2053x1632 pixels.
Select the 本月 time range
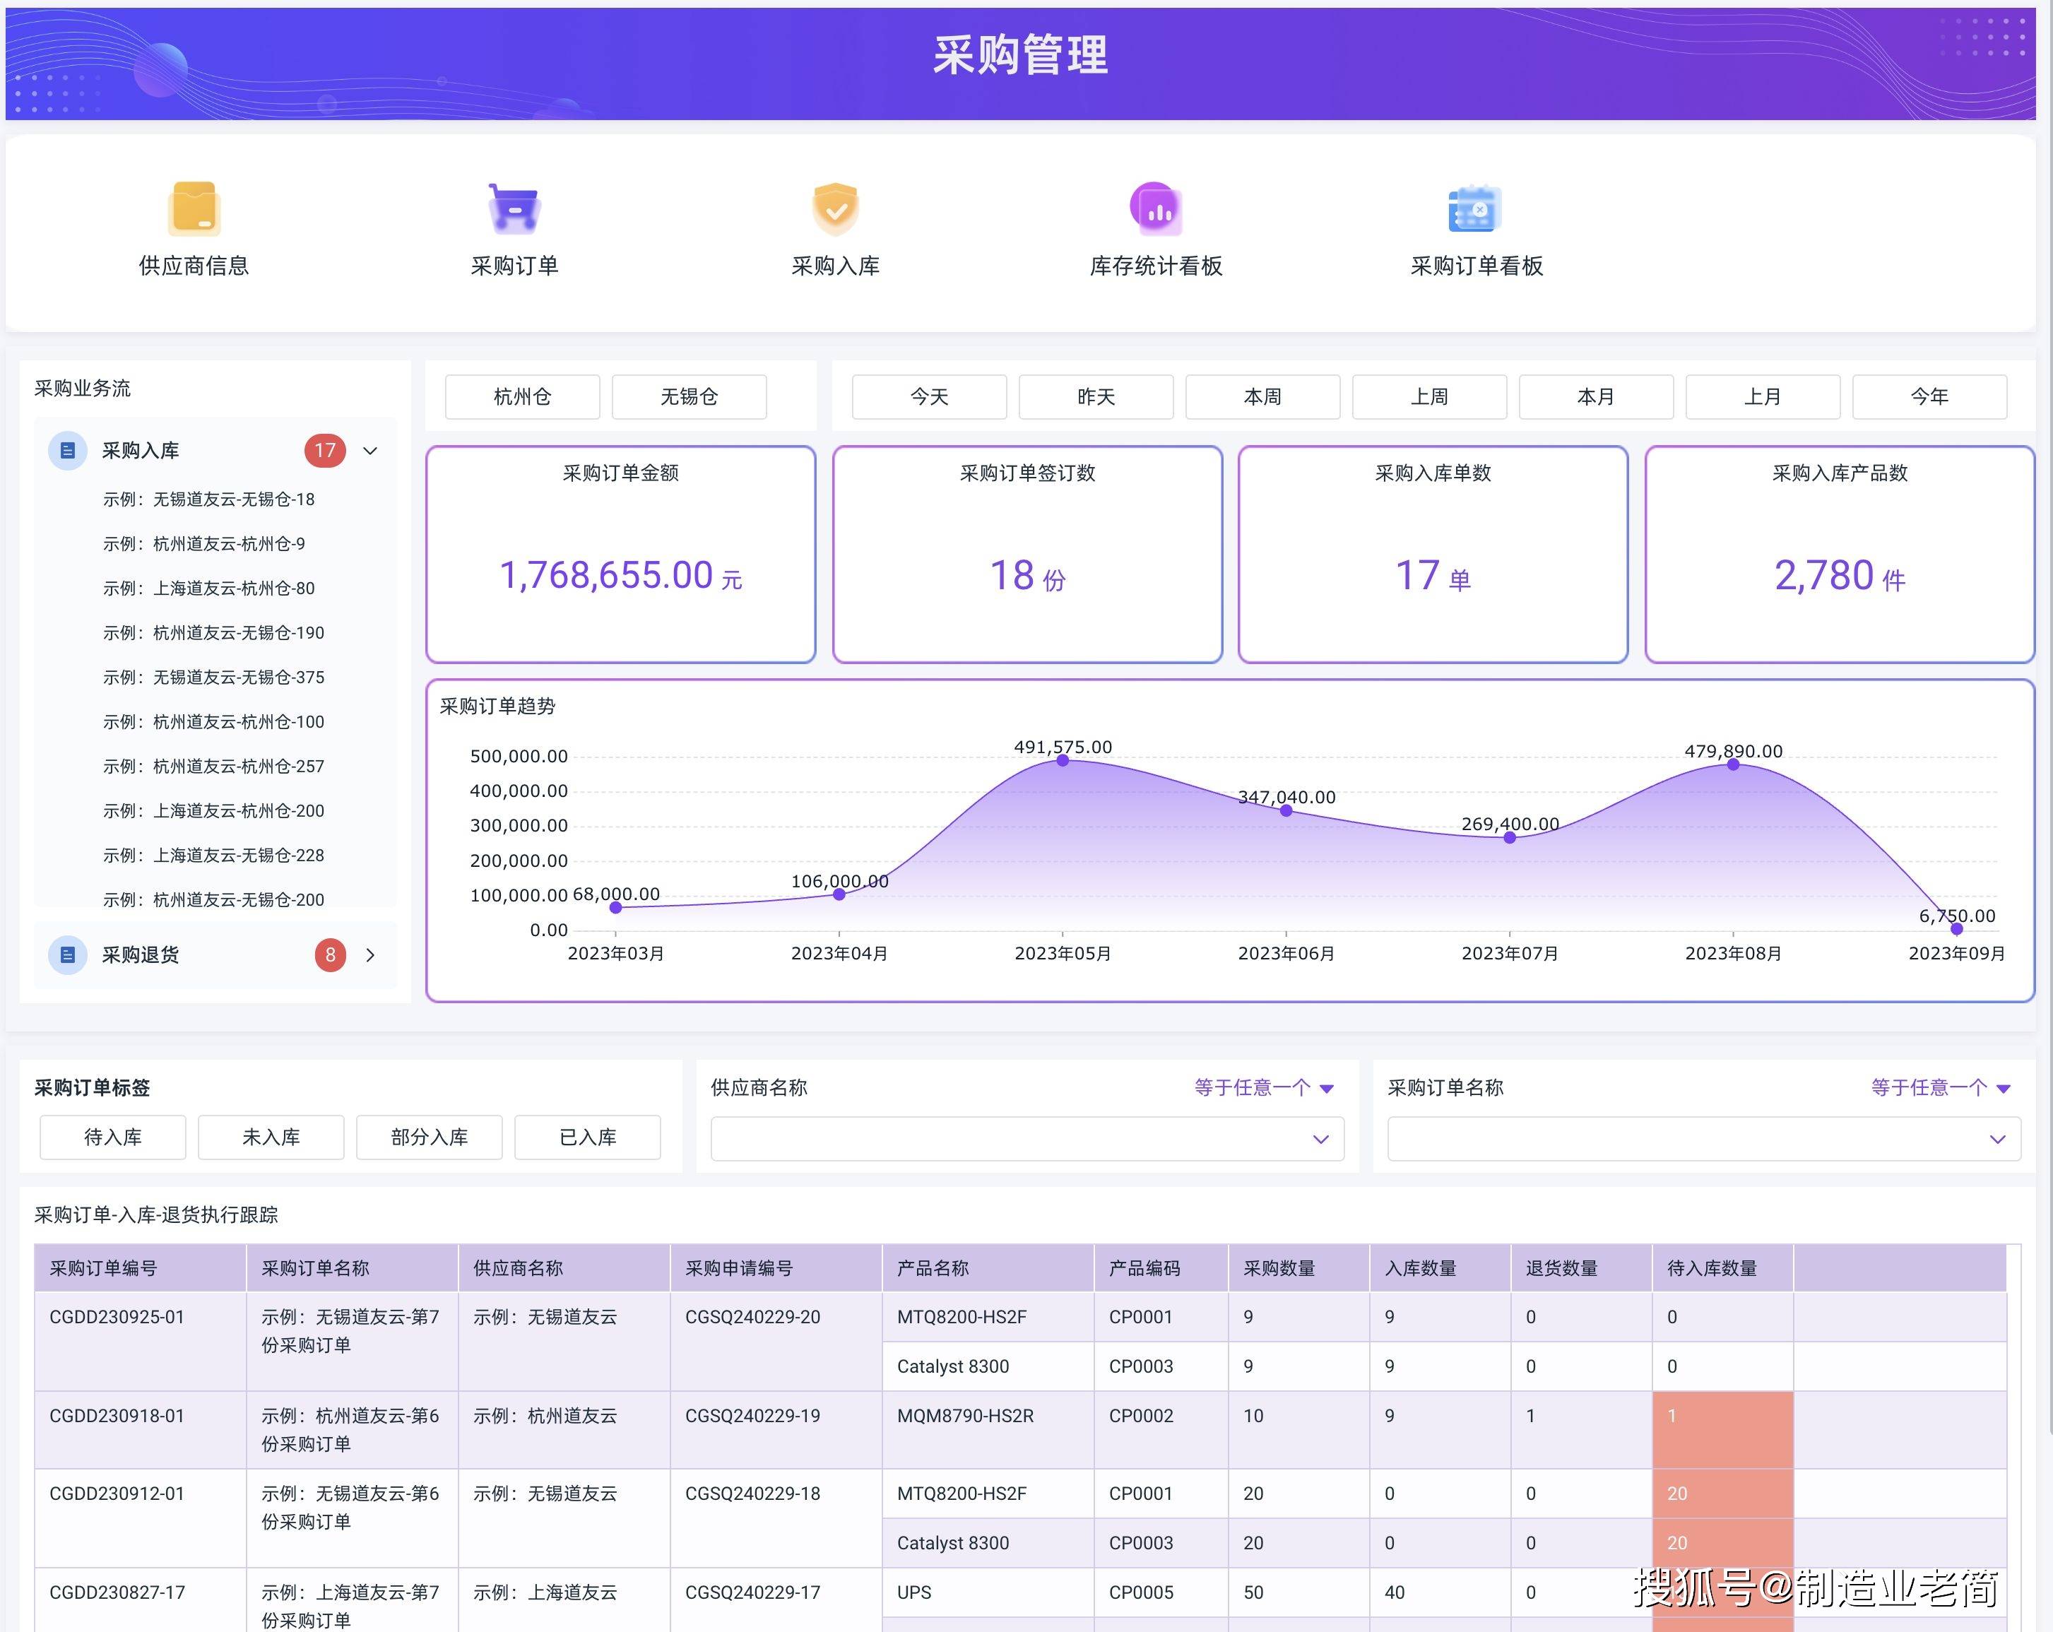pyautogui.click(x=1596, y=396)
